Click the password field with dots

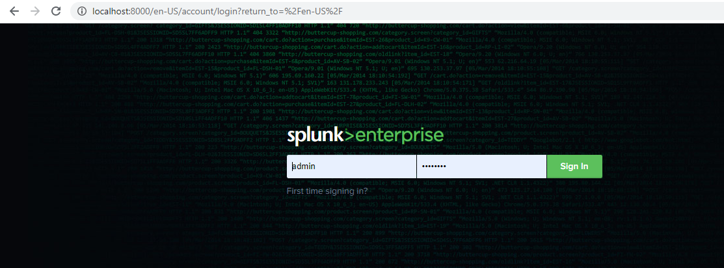pos(481,167)
